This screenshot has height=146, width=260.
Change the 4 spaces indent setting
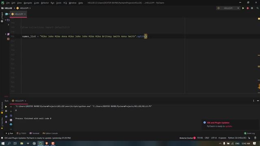point(222,138)
